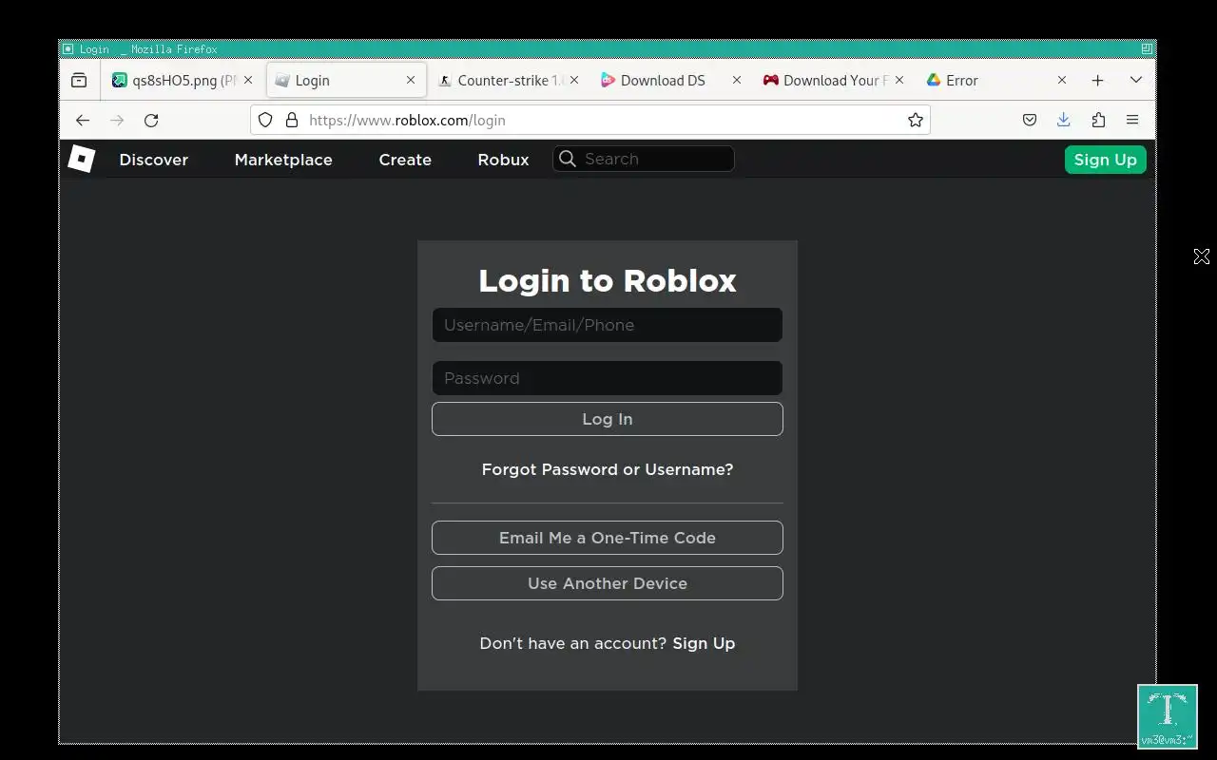The image size is (1217, 760).
Task: Click Email Me a One-Time Code
Action: (608, 538)
